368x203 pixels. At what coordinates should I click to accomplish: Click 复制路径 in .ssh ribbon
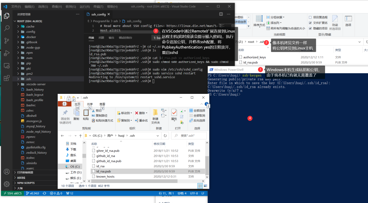click(x=99, y=115)
